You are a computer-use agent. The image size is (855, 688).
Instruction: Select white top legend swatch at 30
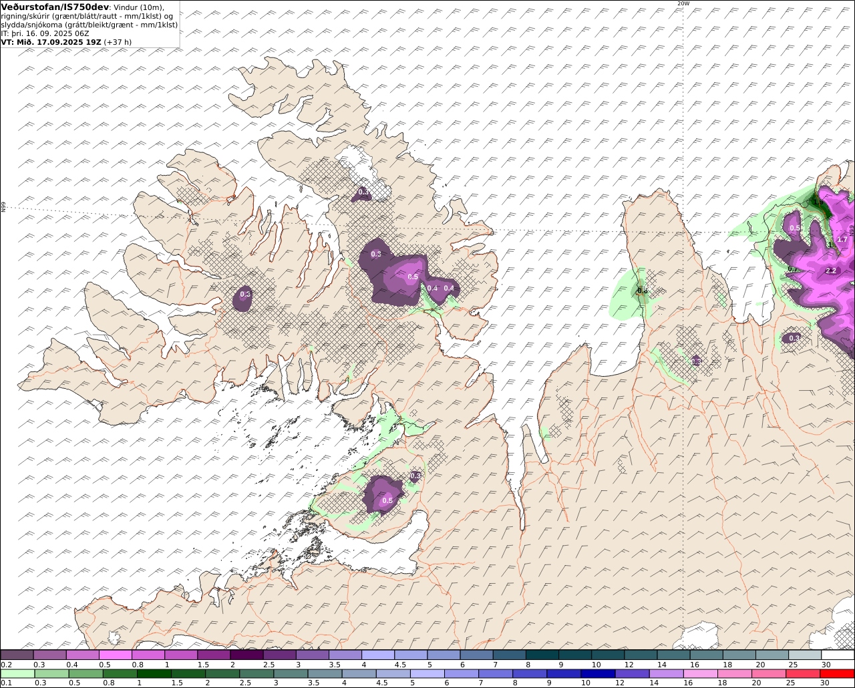click(x=838, y=655)
